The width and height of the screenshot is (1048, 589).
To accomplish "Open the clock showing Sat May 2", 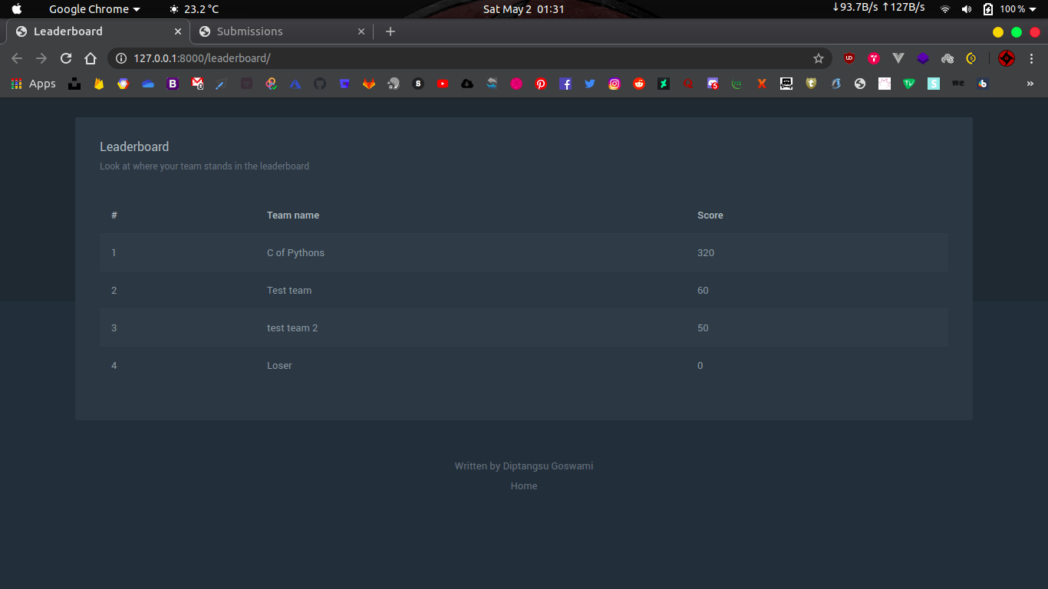I will tap(524, 9).
